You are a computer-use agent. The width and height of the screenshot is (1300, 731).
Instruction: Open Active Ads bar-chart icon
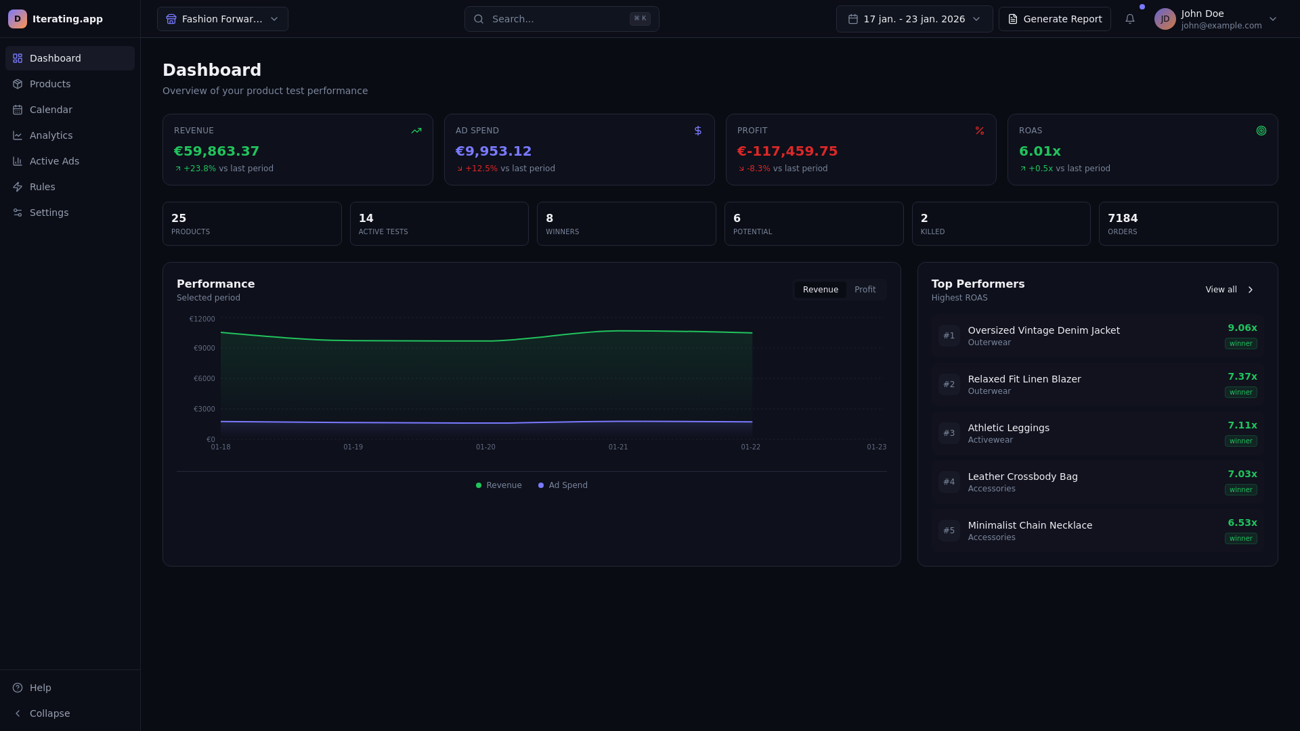click(18, 161)
